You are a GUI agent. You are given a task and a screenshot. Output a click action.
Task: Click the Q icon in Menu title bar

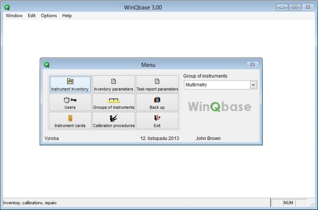pyautogui.click(x=47, y=65)
